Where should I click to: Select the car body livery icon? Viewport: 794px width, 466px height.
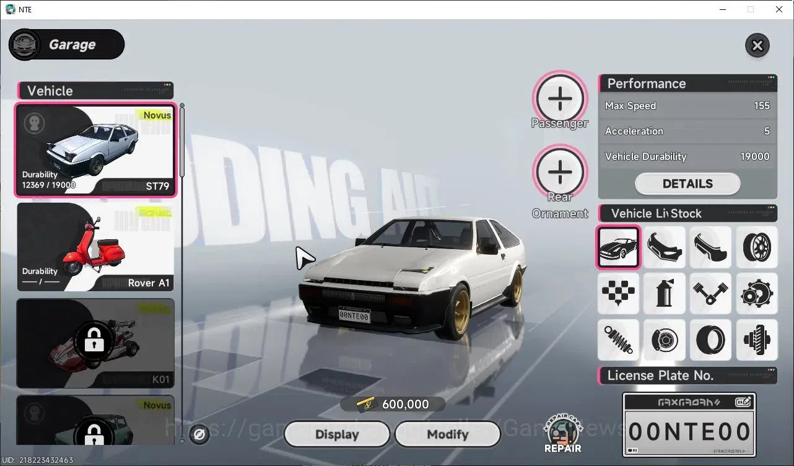[618, 247]
